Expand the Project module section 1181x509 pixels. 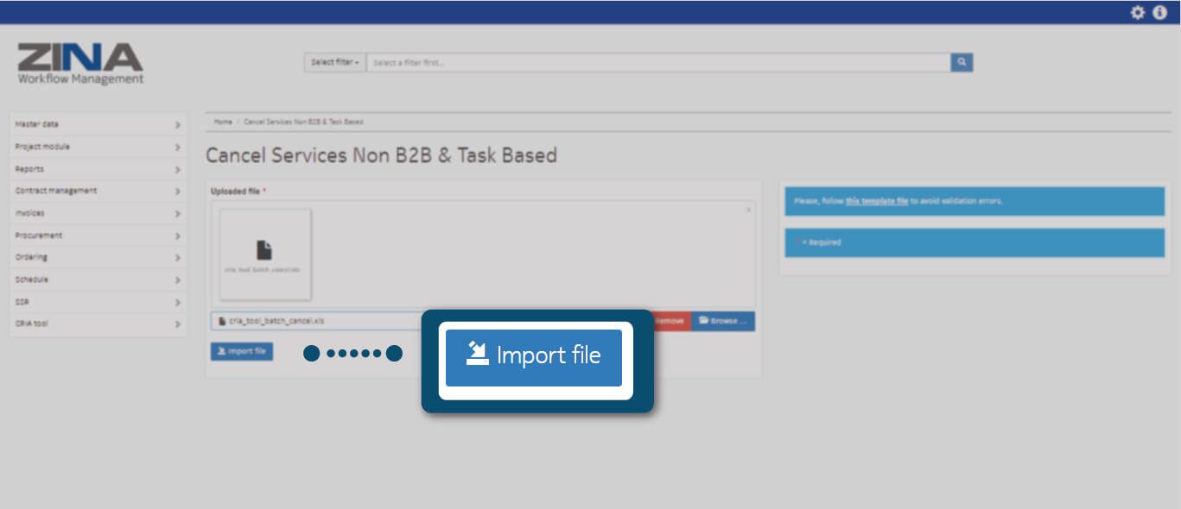click(x=98, y=147)
